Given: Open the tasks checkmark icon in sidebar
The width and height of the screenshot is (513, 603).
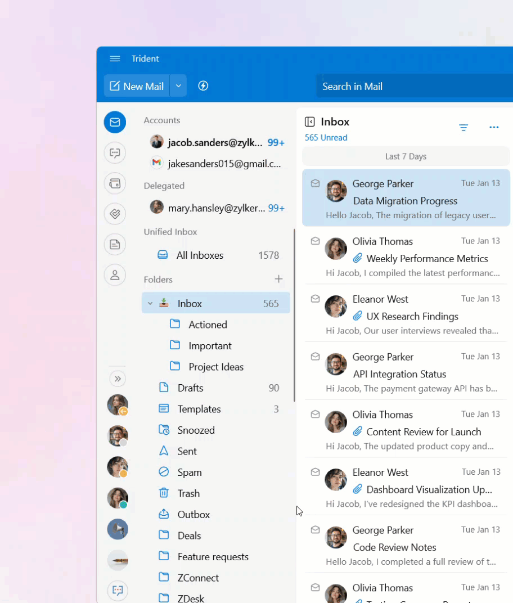Looking at the screenshot, I should pos(115,214).
